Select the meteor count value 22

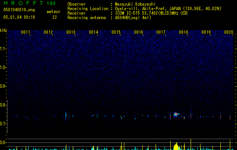click(55, 17)
